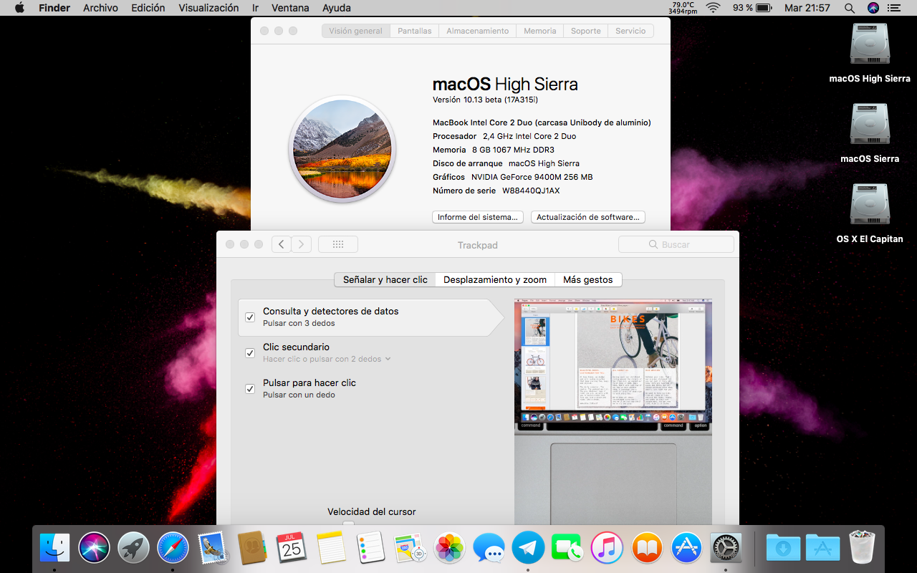Image resolution: width=917 pixels, height=573 pixels.
Task: Click Actualización de software button
Action: [x=588, y=217]
